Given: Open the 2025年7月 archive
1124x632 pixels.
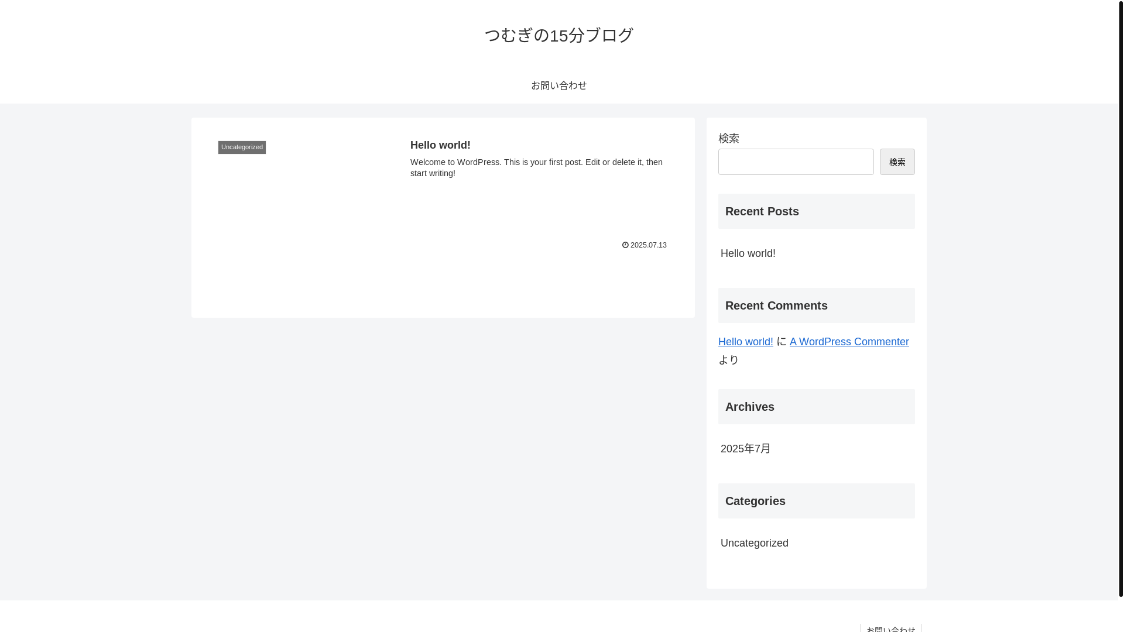Looking at the screenshot, I should (x=745, y=449).
